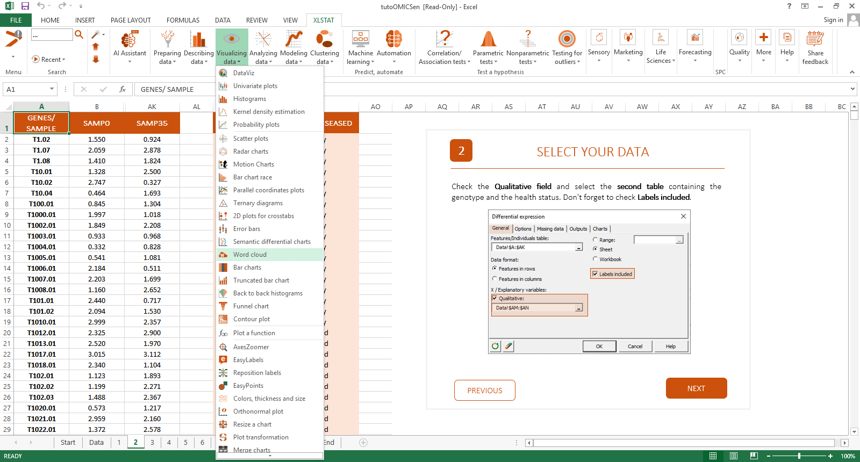The image size is (860, 462).
Task: Adjust the zoom slider in status bar
Action: pos(799,456)
